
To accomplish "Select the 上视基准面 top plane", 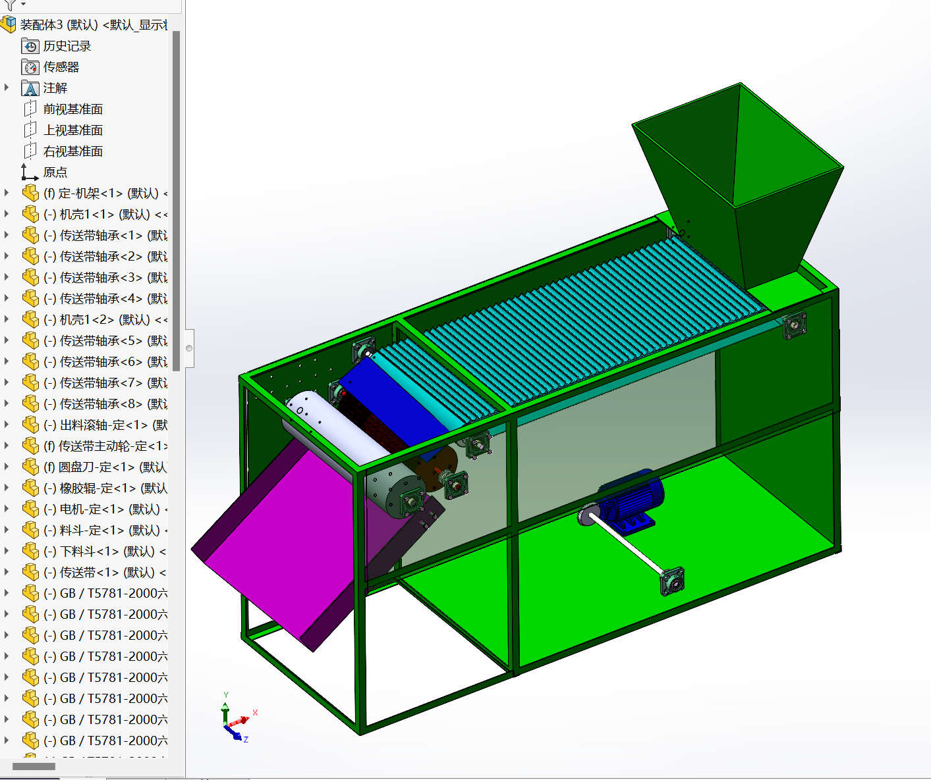I will point(72,130).
